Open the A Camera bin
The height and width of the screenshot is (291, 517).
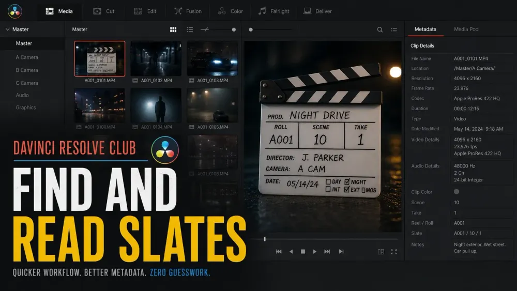pos(27,57)
